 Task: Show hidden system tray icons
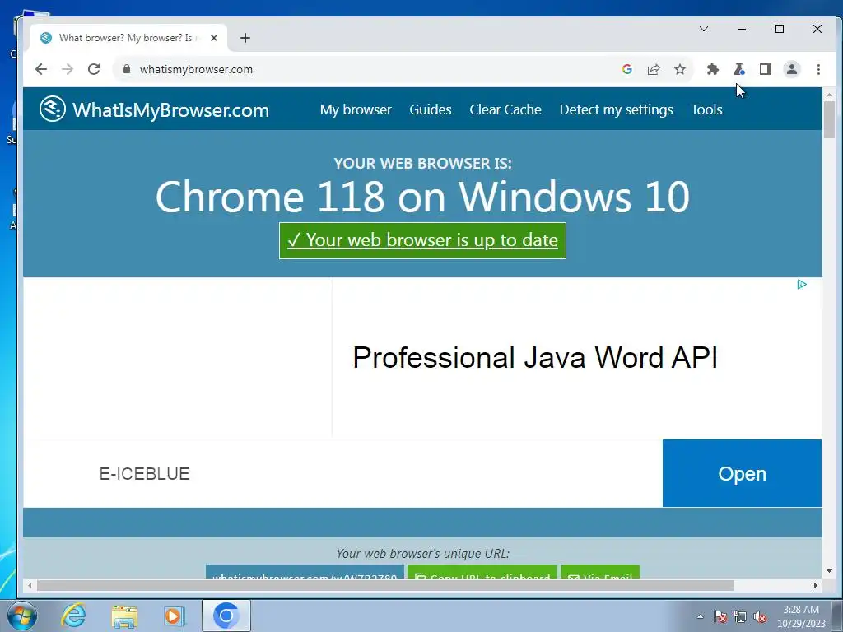(x=700, y=616)
